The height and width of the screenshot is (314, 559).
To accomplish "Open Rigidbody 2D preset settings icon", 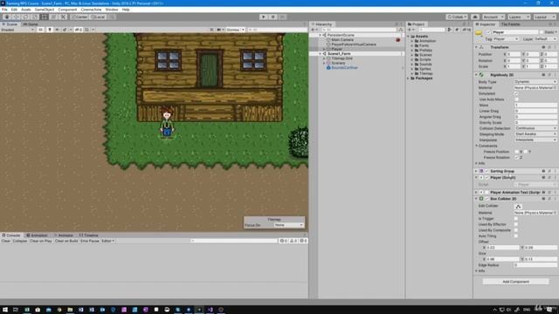I will [x=549, y=75].
